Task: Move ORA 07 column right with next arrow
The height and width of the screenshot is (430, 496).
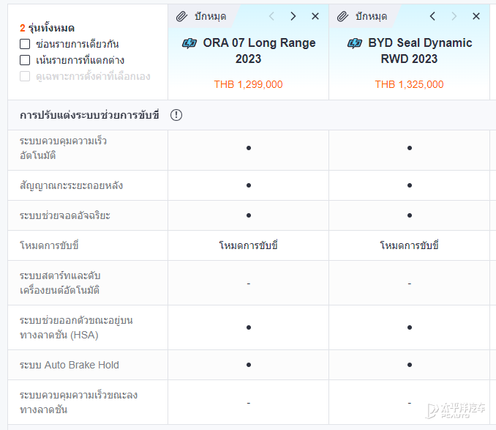Action: click(x=293, y=16)
